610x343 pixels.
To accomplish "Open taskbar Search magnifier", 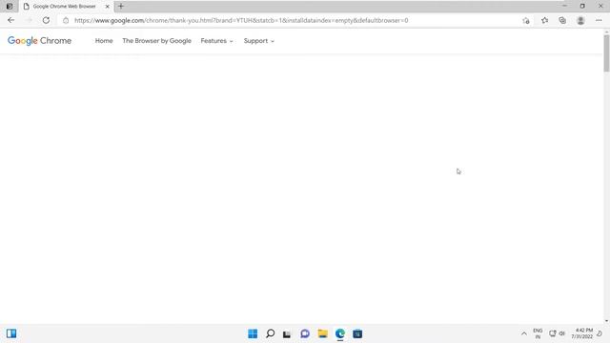I will 270,333.
